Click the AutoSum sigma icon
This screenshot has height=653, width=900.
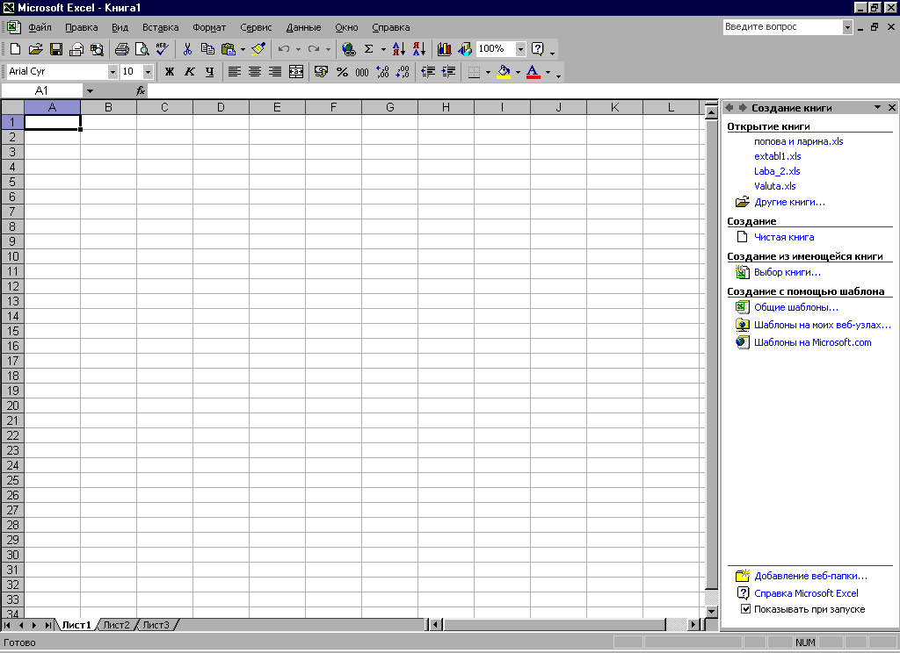pos(369,49)
